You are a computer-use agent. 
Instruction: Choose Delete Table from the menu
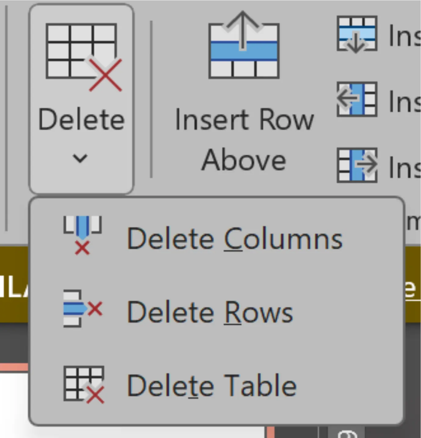[212, 386]
